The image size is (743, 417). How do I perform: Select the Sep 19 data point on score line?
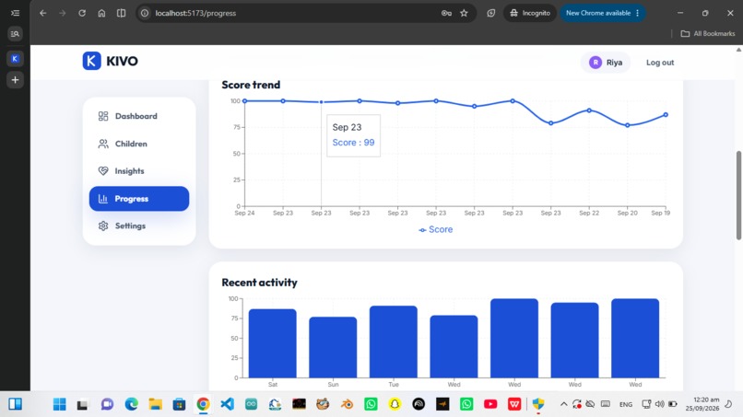[666, 114]
